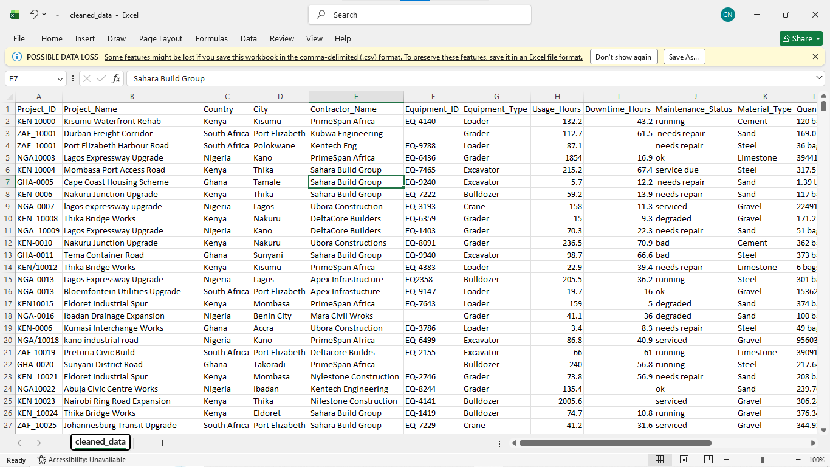Image resolution: width=830 pixels, height=467 pixels.
Task: Click the green Share button
Action: coord(801,38)
